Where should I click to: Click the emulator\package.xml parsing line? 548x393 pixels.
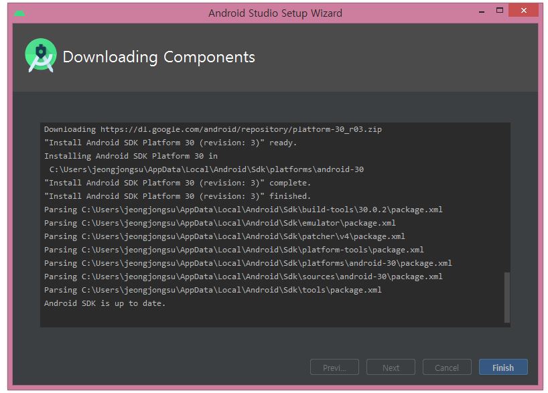pyautogui.click(x=220, y=223)
